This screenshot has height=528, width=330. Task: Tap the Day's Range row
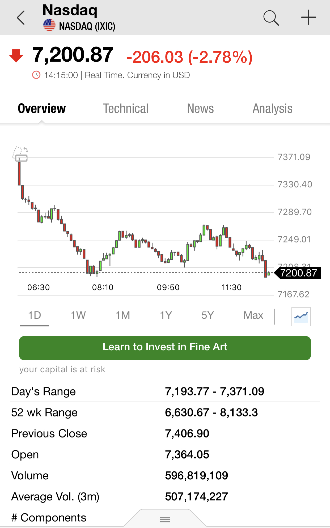click(x=165, y=391)
